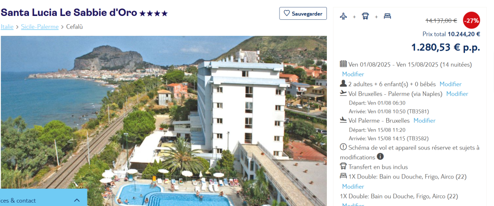Image resolution: width=494 pixels, height=206 pixels.
Task: Modify the Palerme - Bruxelles return flight
Action: coord(424,120)
